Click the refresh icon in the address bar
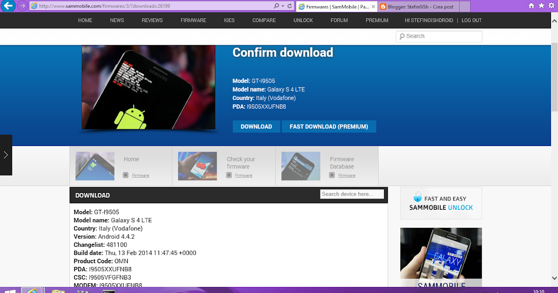Viewport: 558px width, 293px height. [290, 6]
